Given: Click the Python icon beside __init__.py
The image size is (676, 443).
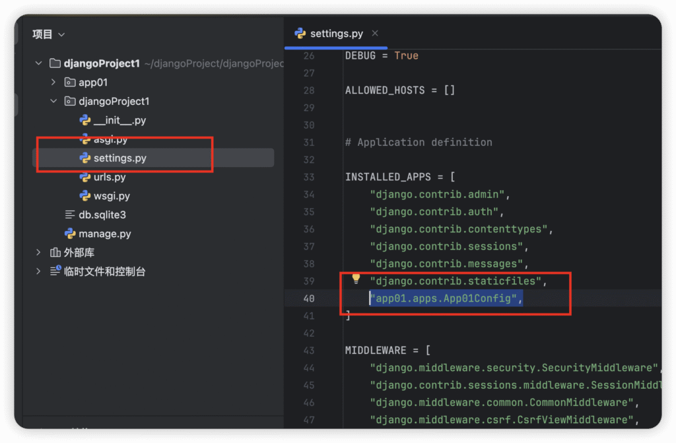Looking at the screenshot, I should tap(84, 120).
